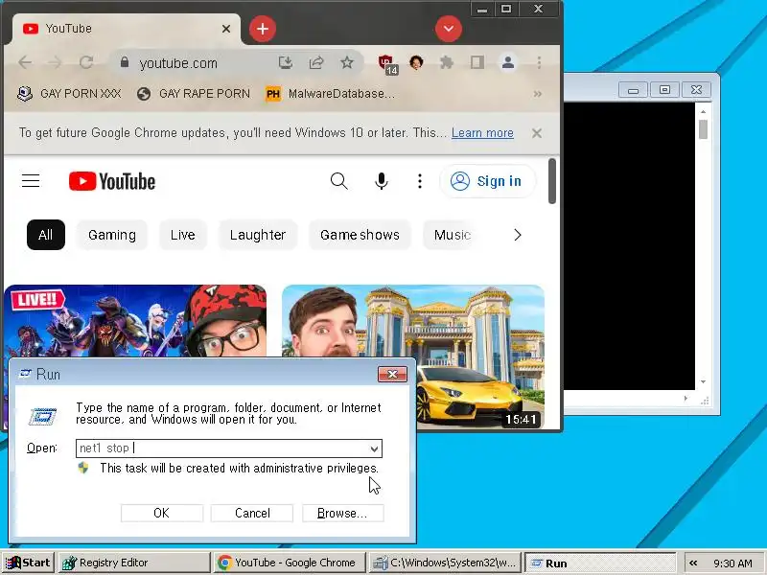Show more chips with the right arrow
767x575 pixels.
(x=518, y=235)
